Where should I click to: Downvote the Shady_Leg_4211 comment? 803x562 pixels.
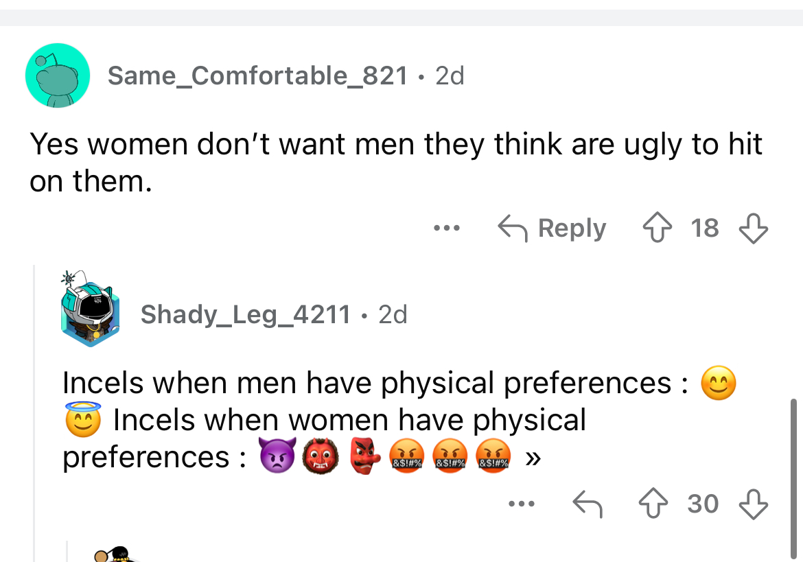[x=753, y=504]
